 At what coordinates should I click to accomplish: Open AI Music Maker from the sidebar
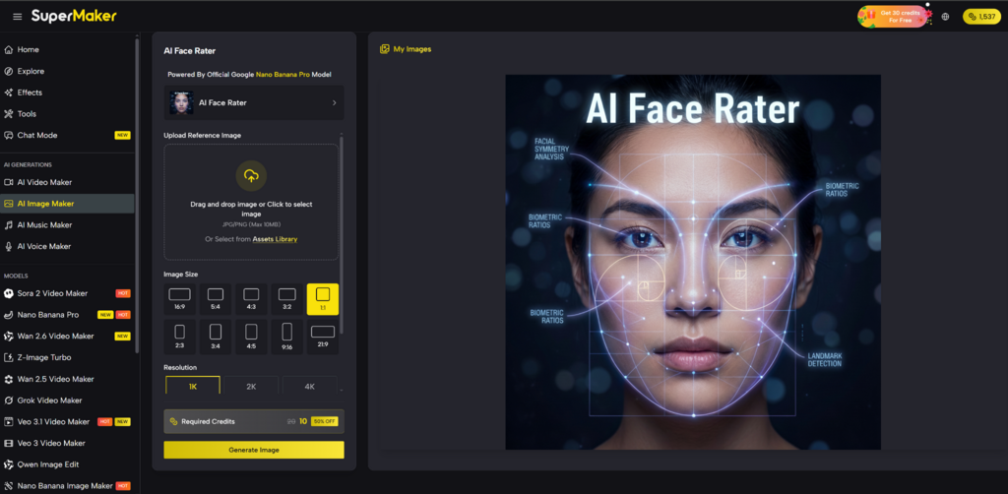44,225
